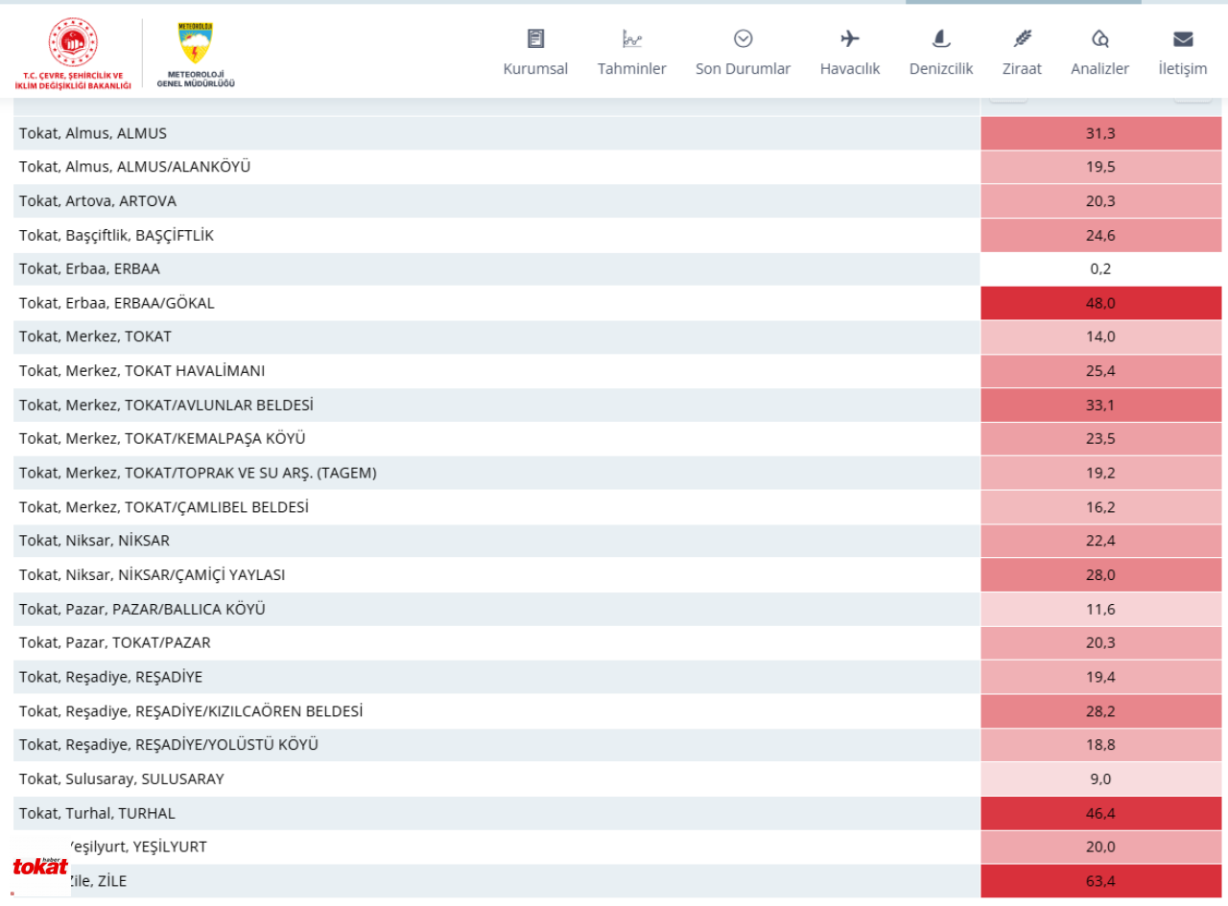Select the Tokat, Turhal, TURHAL row
The height and width of the screenshot is (906, 1228).
618,813
